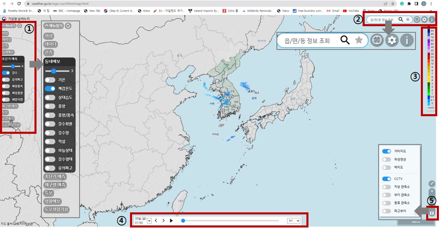
Task: Open the Gmail bookmark
Action: point(333,11)
